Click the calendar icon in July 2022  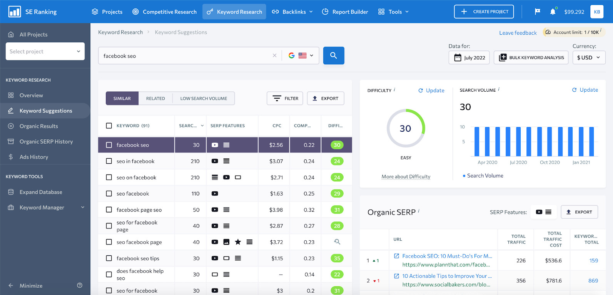(458, 57)
